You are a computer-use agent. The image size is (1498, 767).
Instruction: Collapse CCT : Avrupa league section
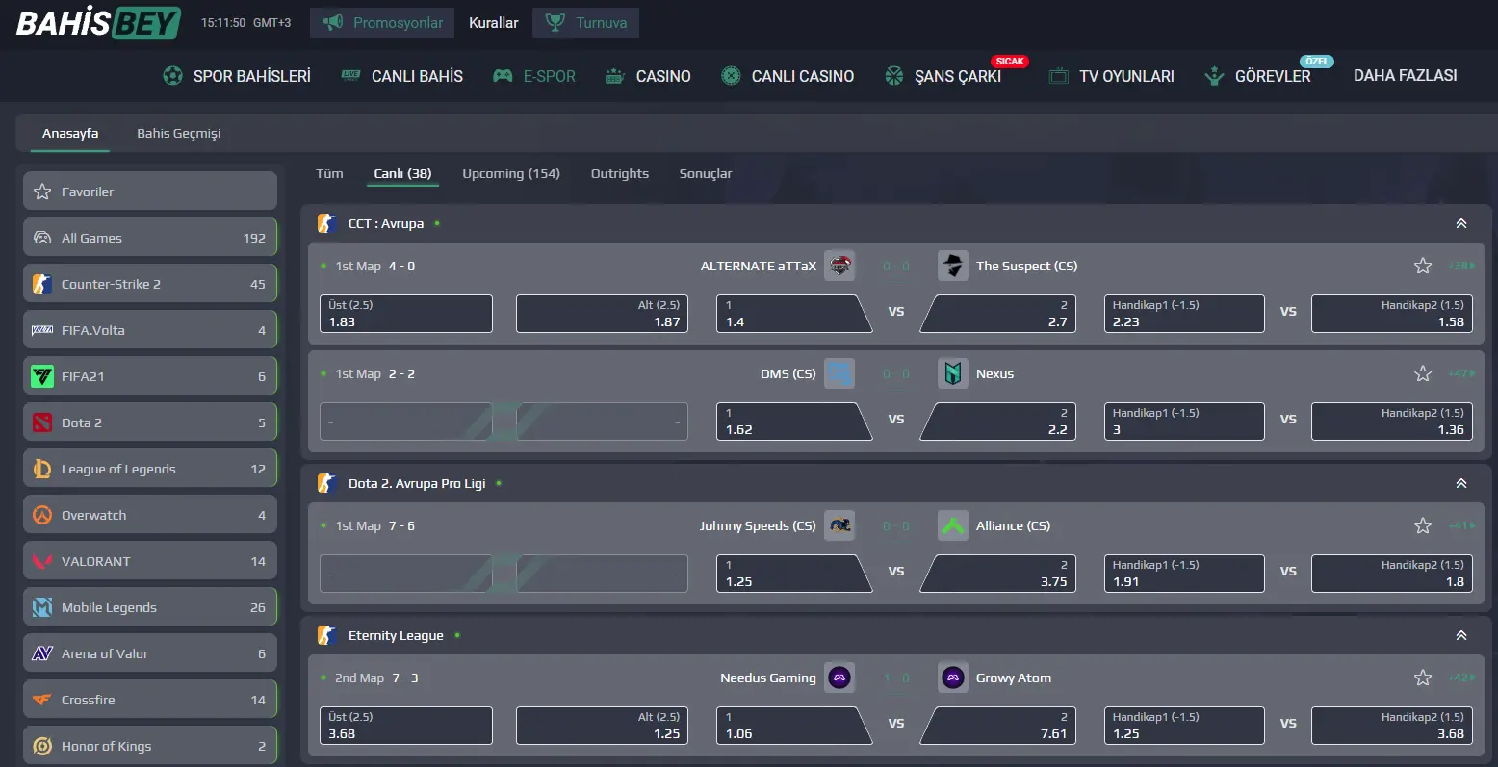(x=1461, y=223)
